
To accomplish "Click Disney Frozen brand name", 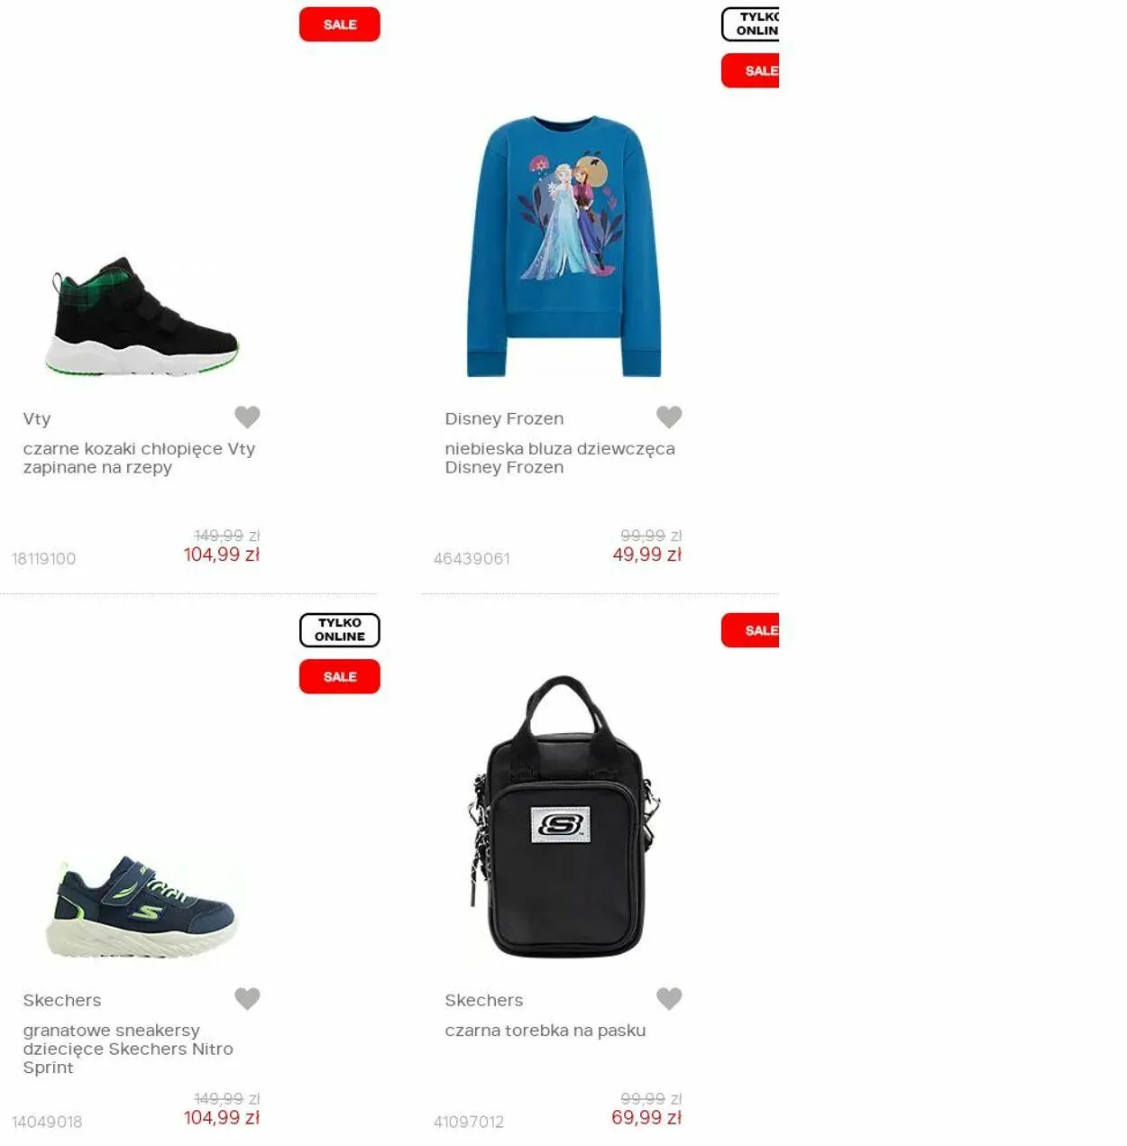I will (x=504, y=418).
